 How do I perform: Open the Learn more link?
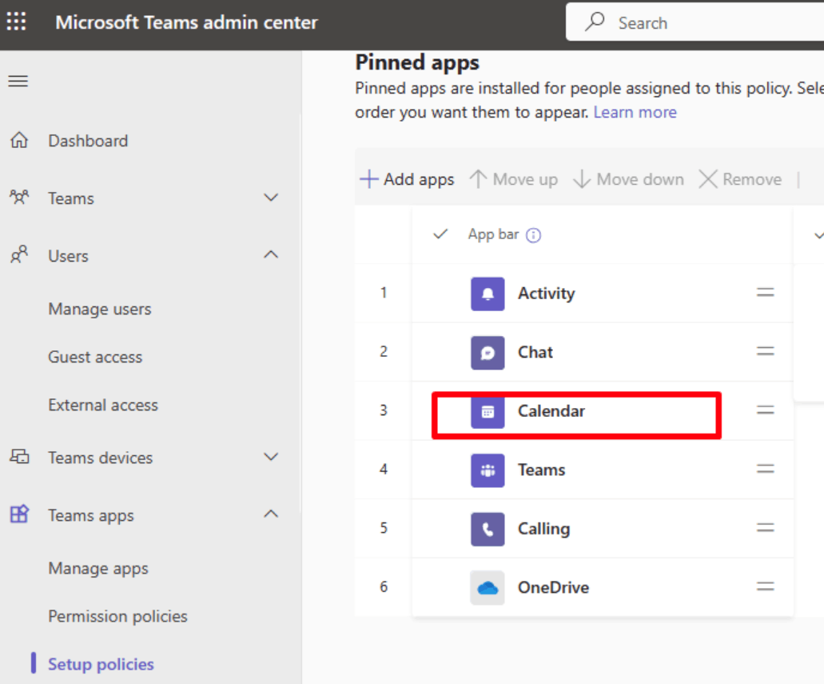(635, 112)
